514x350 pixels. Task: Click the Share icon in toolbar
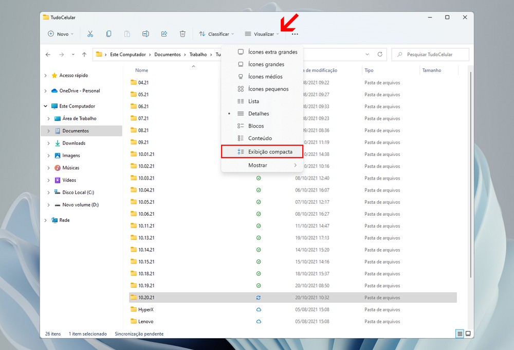click(x=164, y=34)
